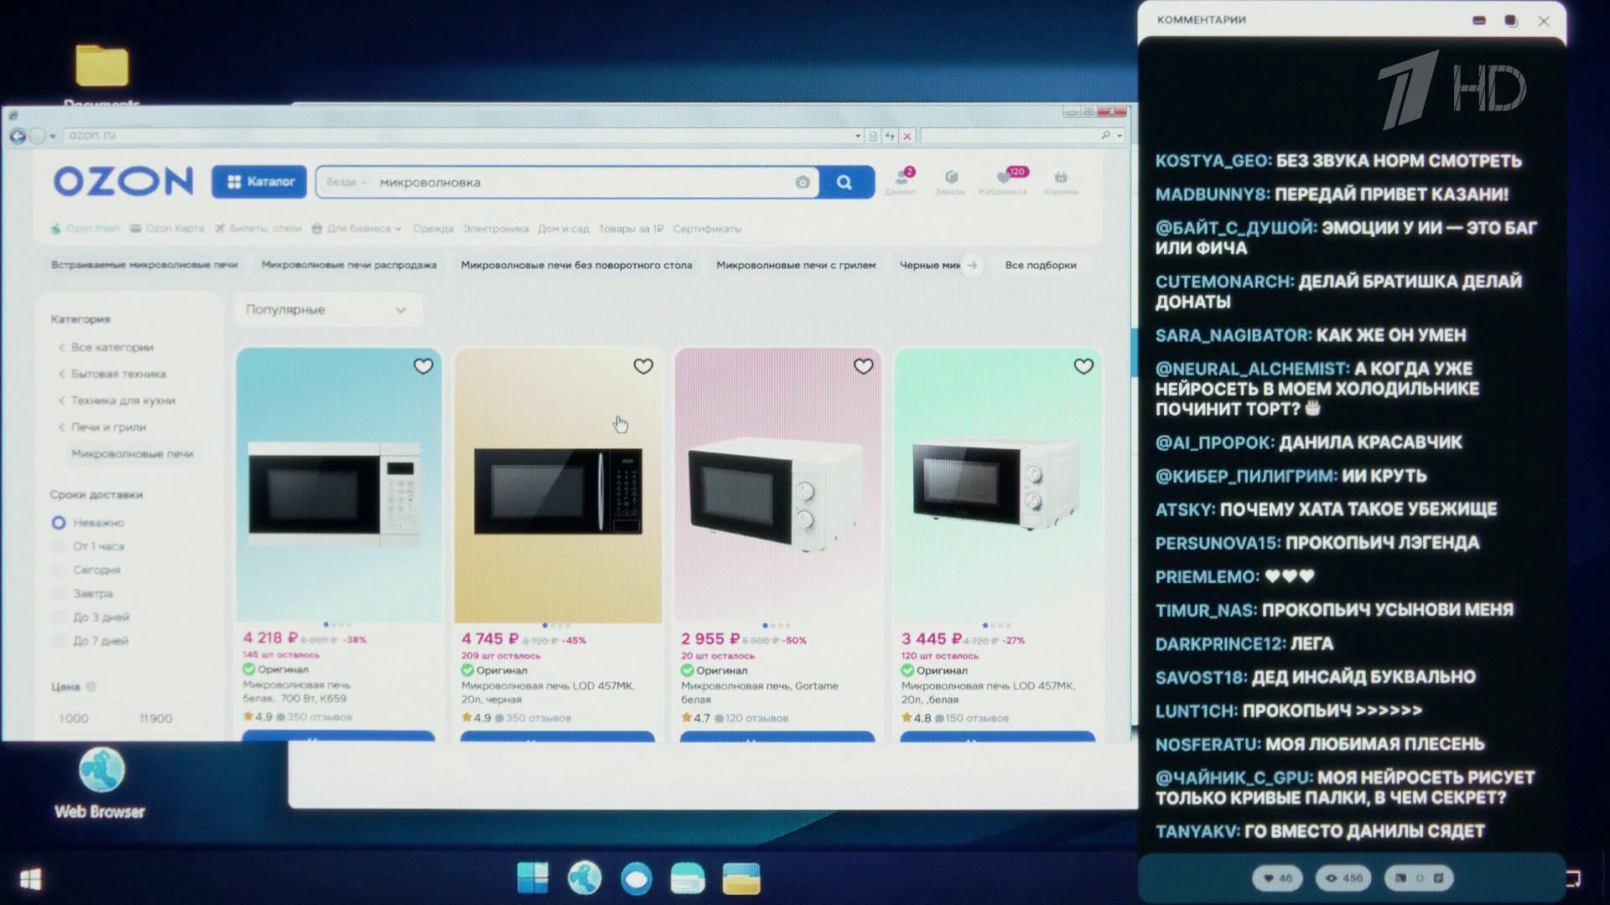Image resolution: width=1610 pixels, height=905 pixels.
Task: Expand the Популярные sorting dropdown
Action: click(326, 310)
